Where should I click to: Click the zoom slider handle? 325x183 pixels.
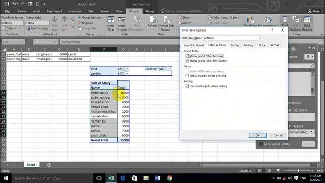pos(298,171)
